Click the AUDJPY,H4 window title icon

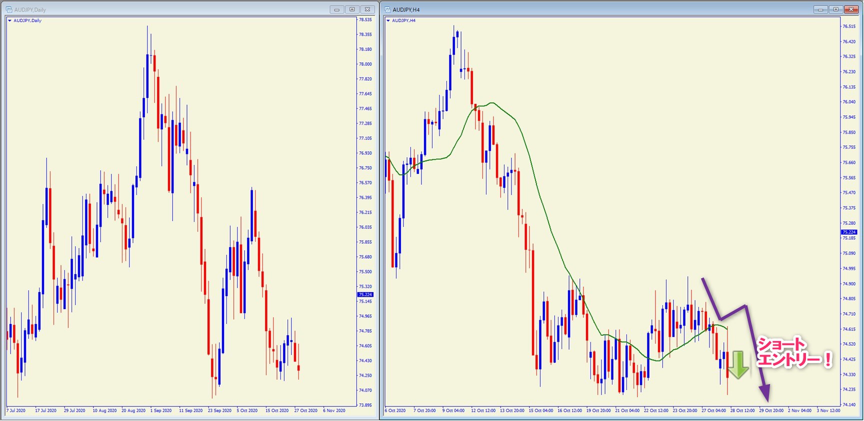pos(387,9)
